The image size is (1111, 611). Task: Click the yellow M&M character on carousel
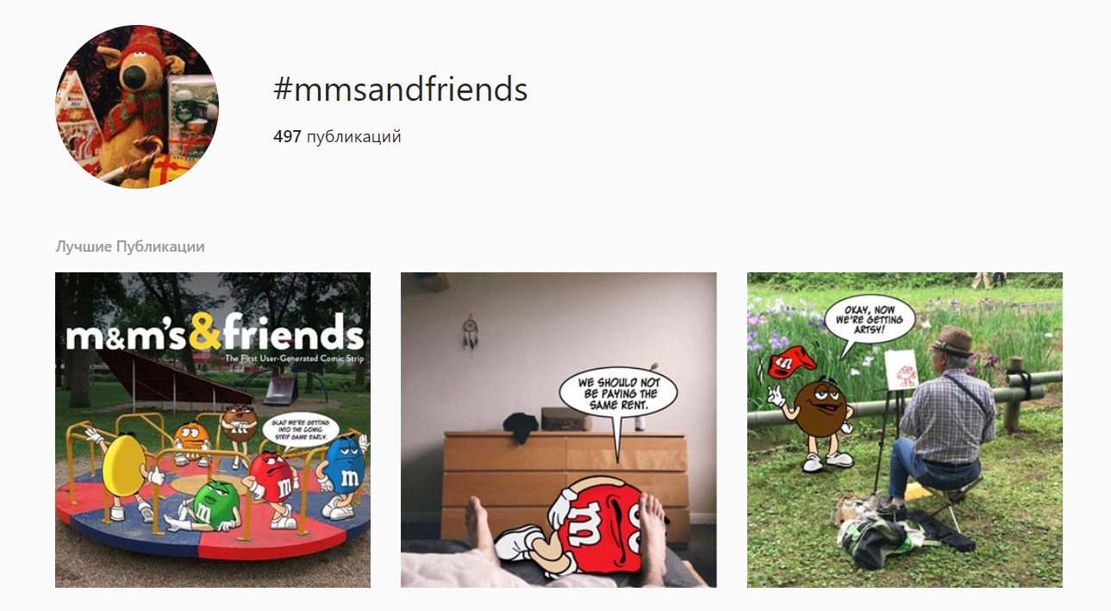pyautogui.click(x=126, y=476)
